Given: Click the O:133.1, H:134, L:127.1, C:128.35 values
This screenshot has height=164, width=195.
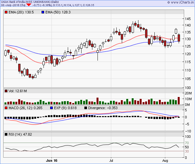Looking at the screenshot, I should [x=74, y=5].
